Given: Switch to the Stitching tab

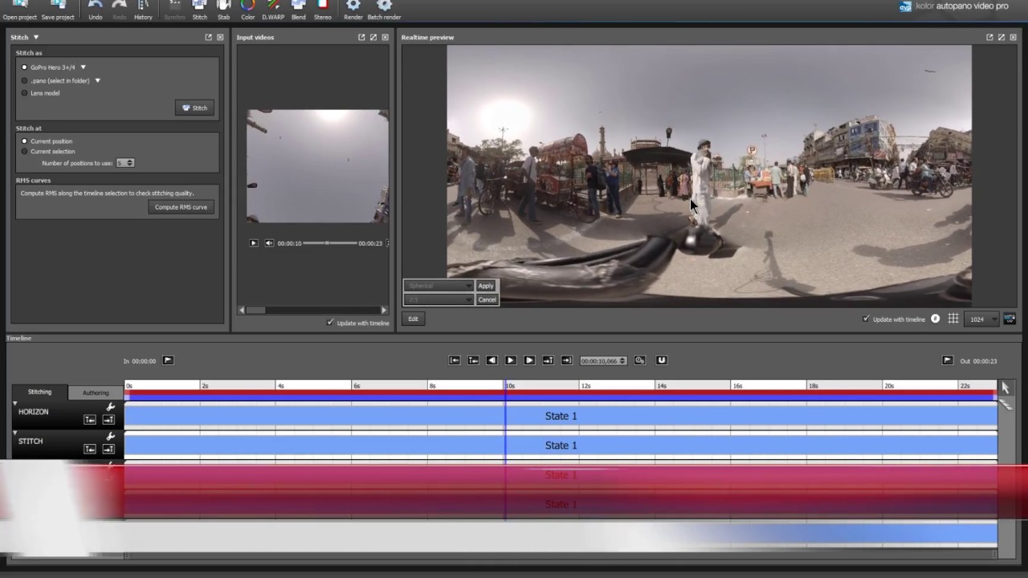Looking at the screenshot, I should click(x=39, y=392).
